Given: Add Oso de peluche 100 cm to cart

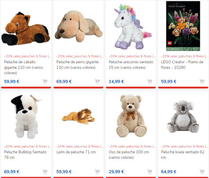Looking at the screenshot, I should click(x=150, y=171).
